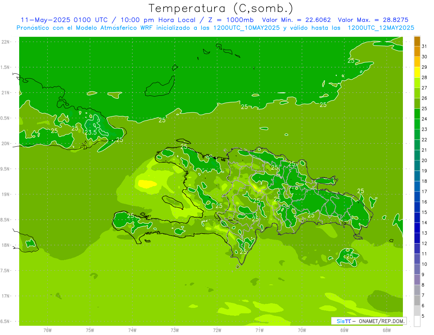Click the '20N' latitude axis label
The width and height of the screenshot is (434, 335).
(5, 143)
